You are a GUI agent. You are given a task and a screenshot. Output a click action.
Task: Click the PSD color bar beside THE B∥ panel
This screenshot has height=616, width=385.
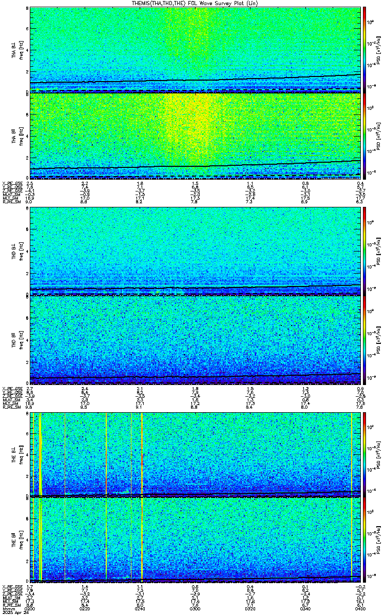364,540
